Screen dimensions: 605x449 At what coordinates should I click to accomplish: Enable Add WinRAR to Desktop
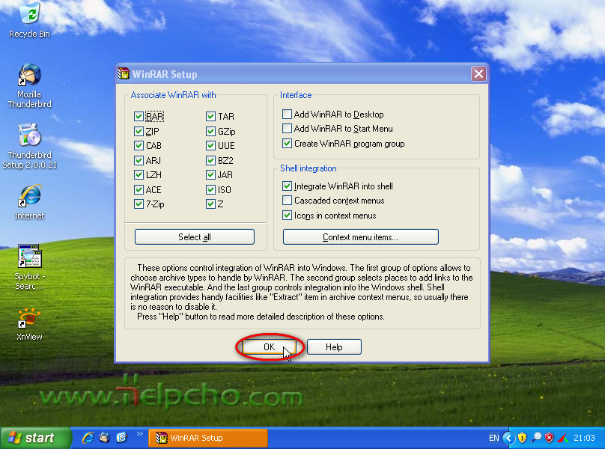[x=287, y=114]
